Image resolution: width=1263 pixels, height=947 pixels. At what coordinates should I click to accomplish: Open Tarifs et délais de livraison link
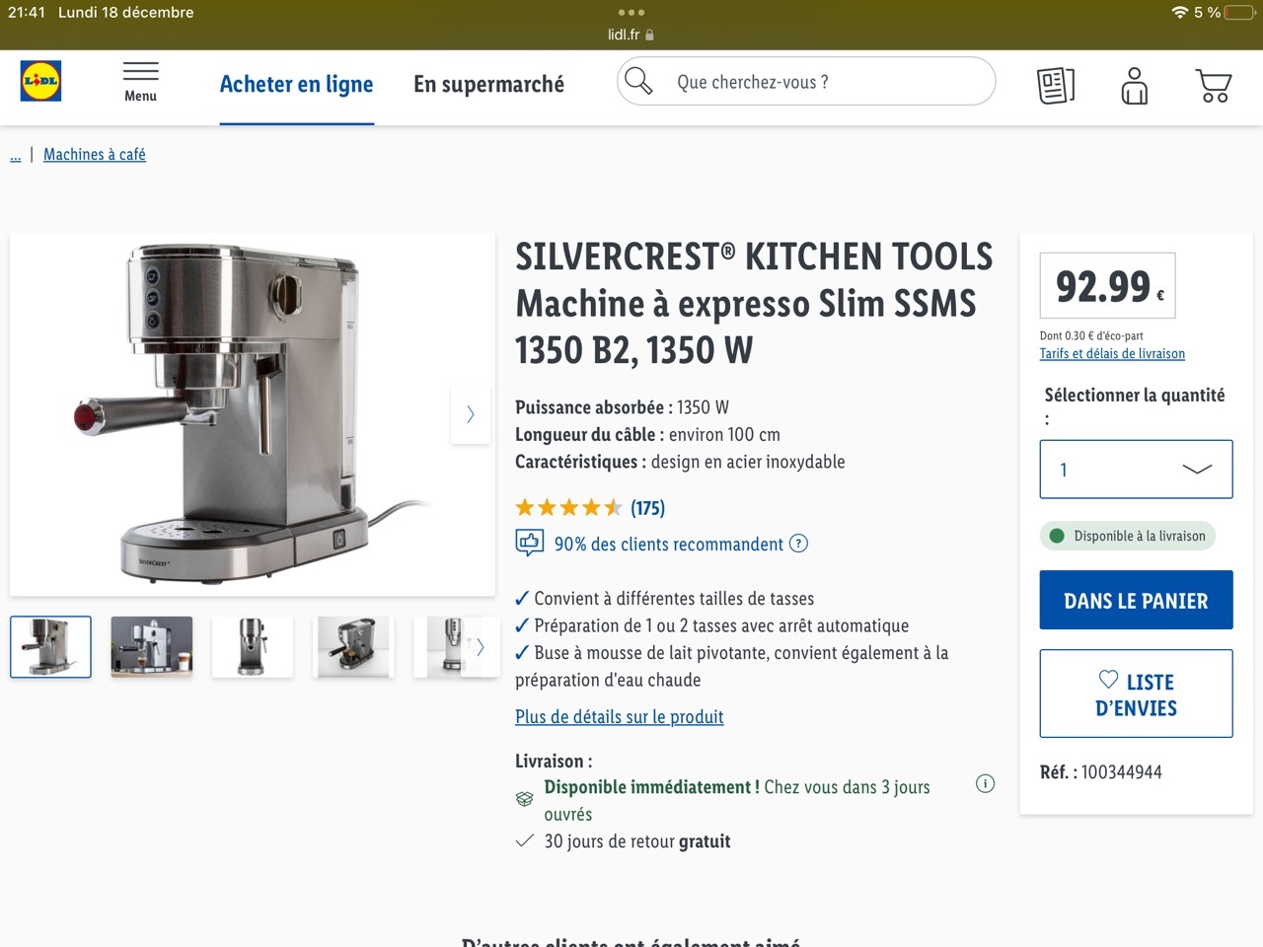coord(1112,353)
